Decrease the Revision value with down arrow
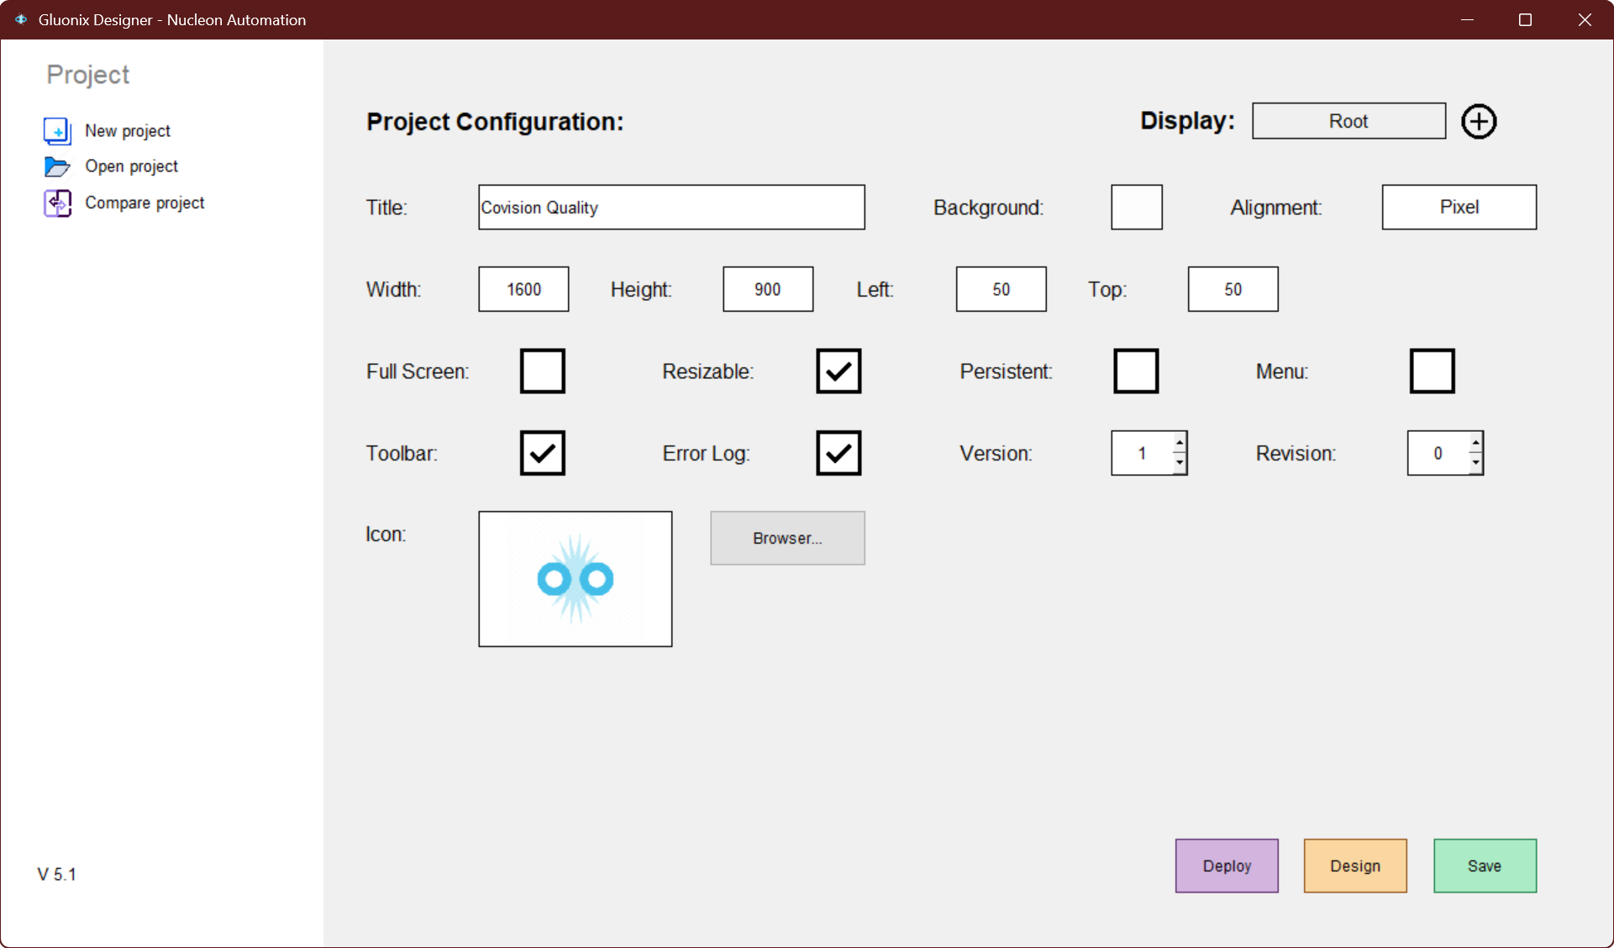1614x948 pixels. point(1475,463)
